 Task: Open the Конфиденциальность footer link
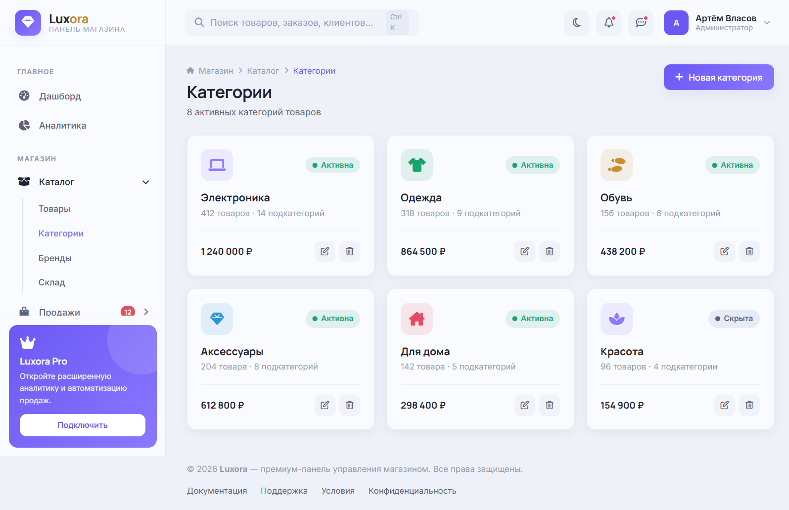(x=413, y=491)
